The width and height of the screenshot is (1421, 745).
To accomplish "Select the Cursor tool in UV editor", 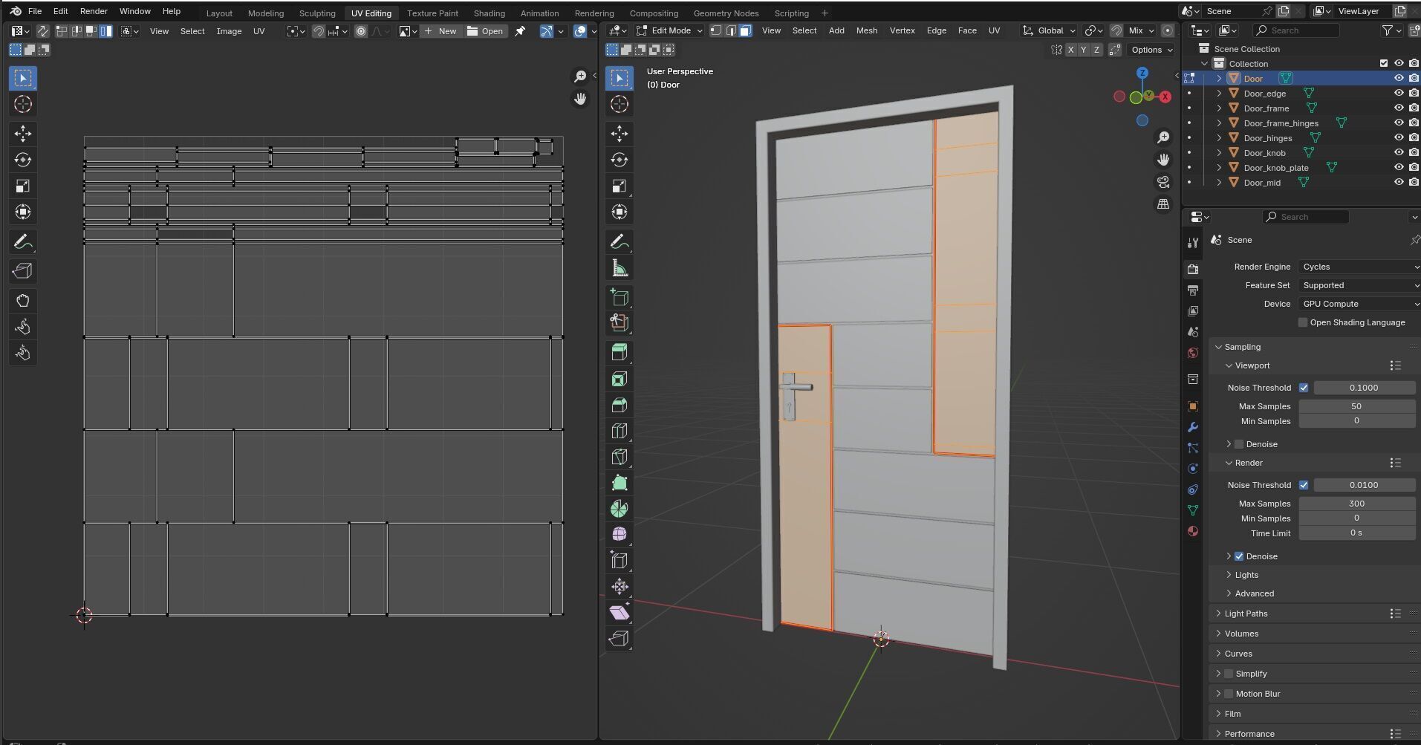I will pyautogui.click(x=23, y=104).
